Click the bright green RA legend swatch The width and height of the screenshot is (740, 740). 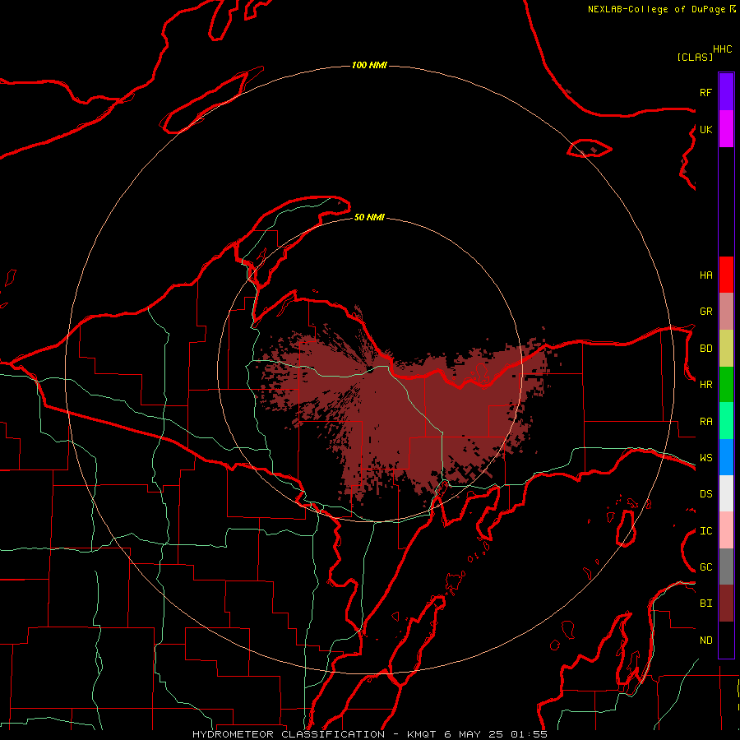coord(726,421)
